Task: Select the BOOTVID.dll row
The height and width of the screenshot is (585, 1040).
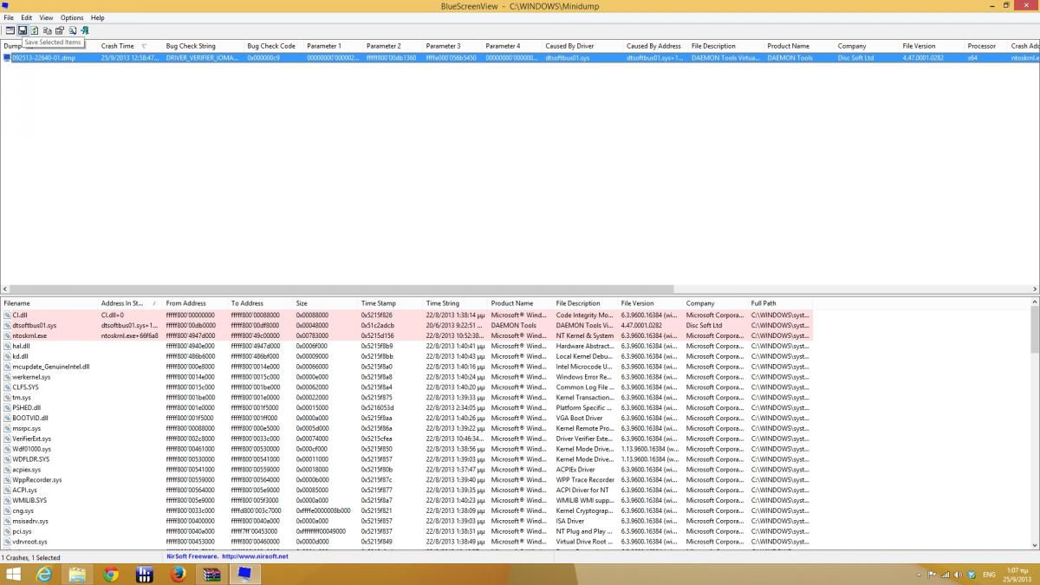Action: 407,418
